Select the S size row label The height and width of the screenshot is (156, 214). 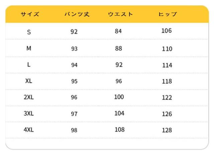click(29, 32)
